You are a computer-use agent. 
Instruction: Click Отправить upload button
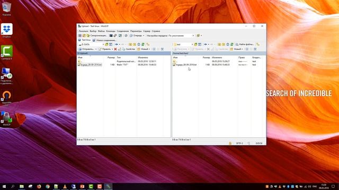pyautogui.click(x=86, y=49)
